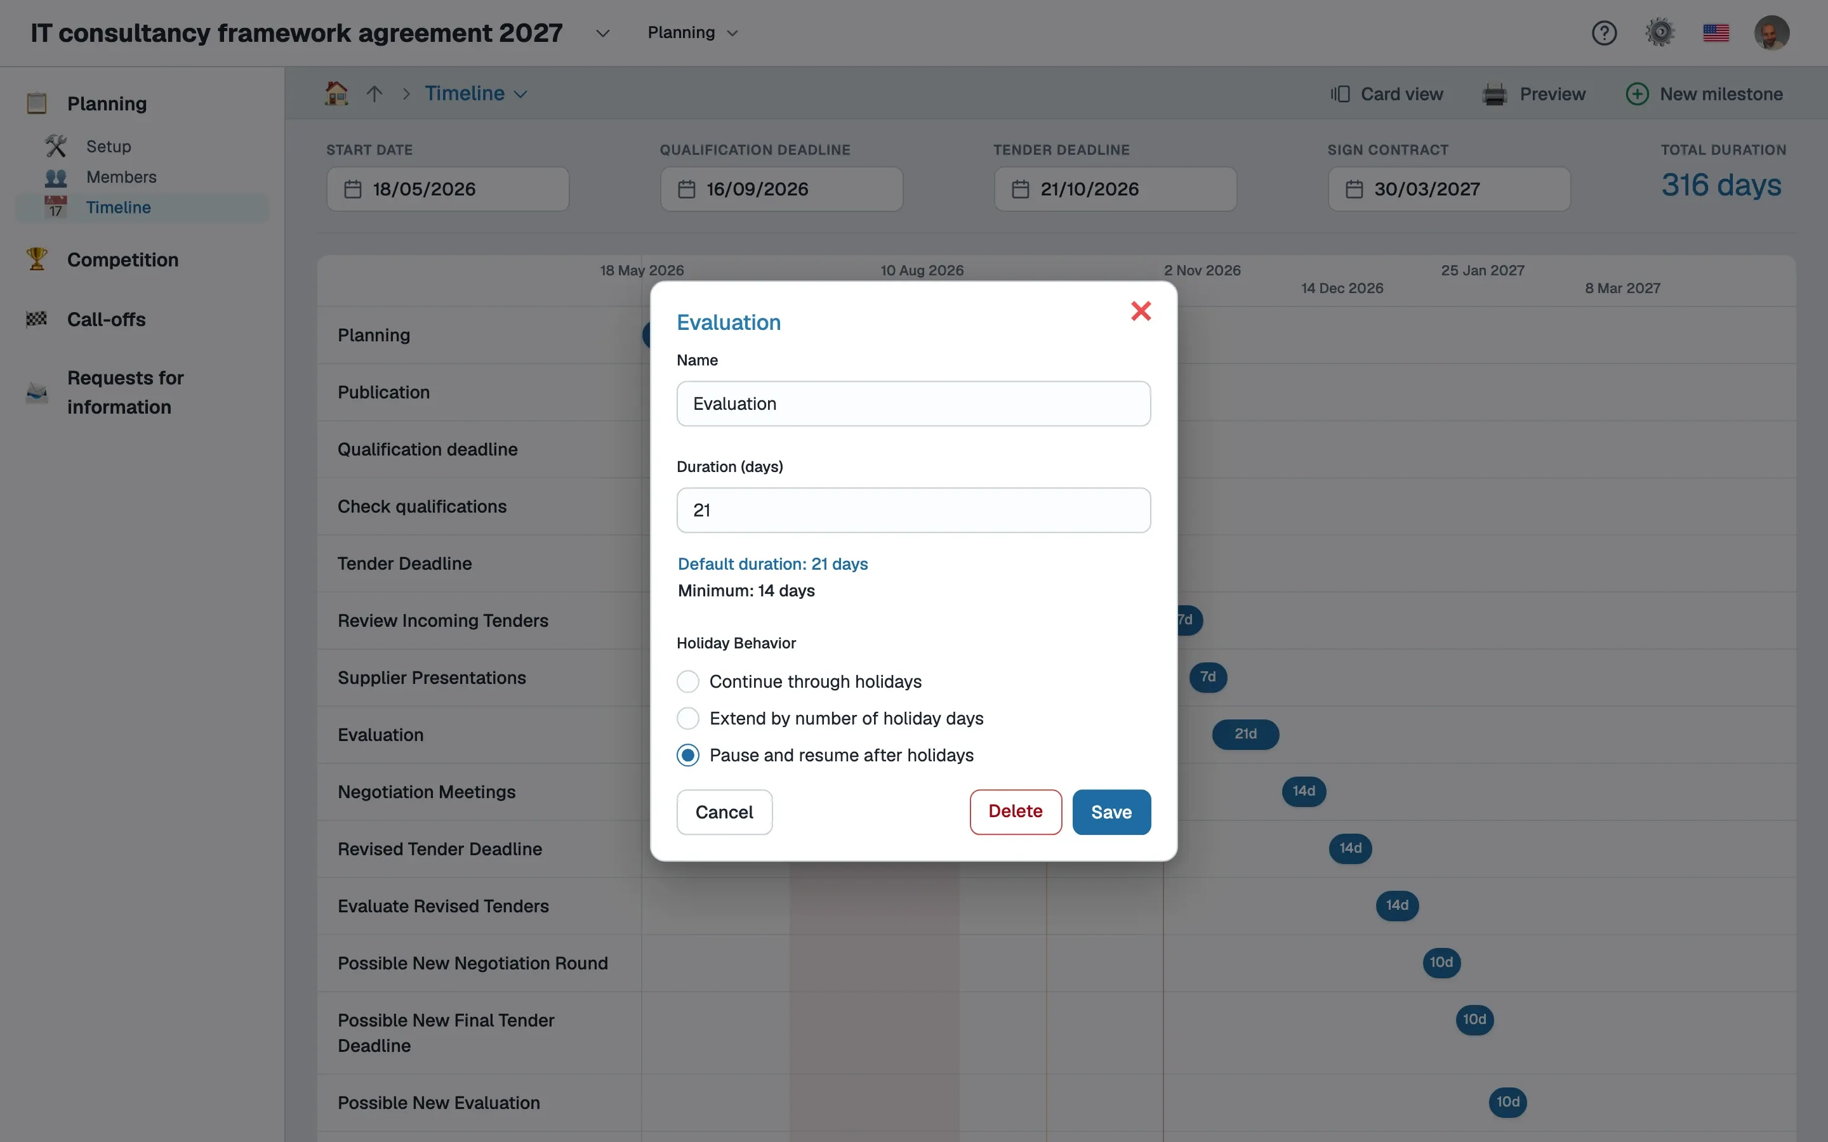Image resolution: width=1828 pixels, height=1142 pixels.
Task: Click the Requests for information icon
Action: pyautogui.click(x=36, y=392)
